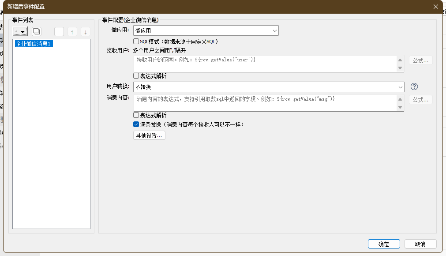Viewport: 446px width, 256px height.
Task: Click the copy event icon
Action: point(37,31)
